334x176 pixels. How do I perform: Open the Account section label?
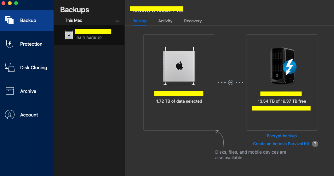coord(29,115)
